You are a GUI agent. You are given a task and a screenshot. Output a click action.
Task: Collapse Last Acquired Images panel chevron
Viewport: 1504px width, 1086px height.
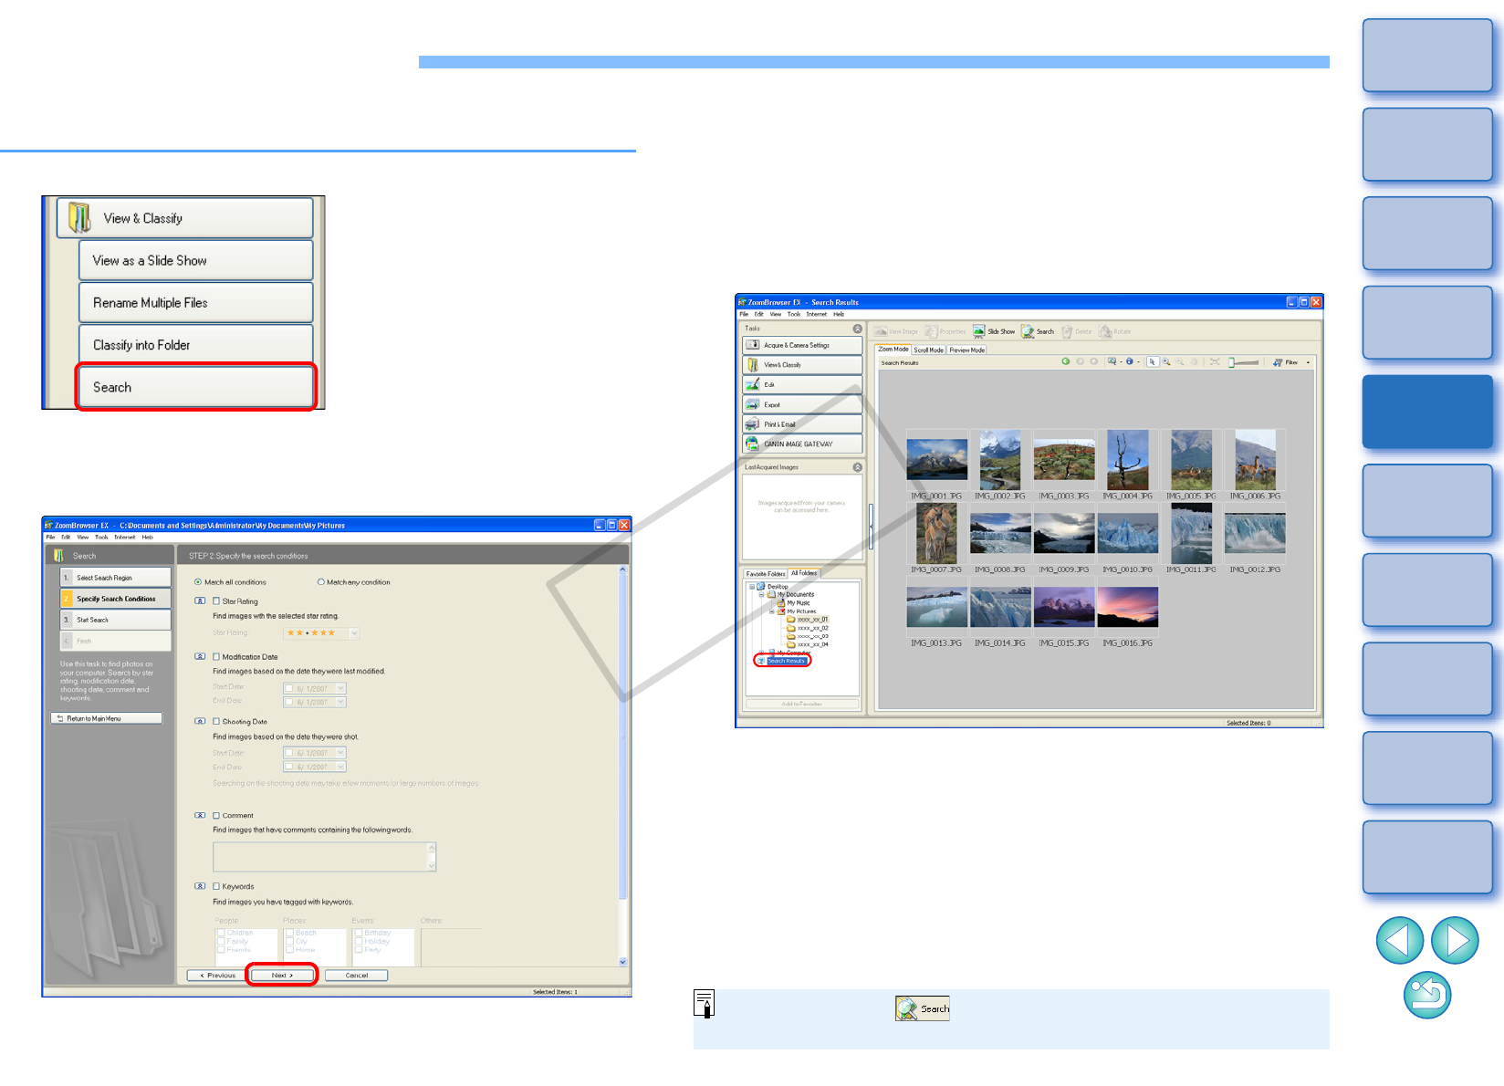click(857, 467)
